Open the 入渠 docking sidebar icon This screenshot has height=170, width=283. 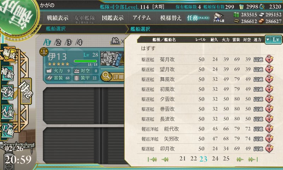(x=7, y=111)
